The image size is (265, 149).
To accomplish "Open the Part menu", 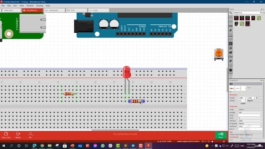I will (x=15, y=5).
